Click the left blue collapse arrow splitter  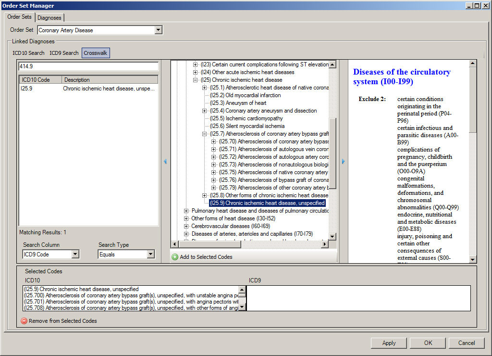[x=165, y=162]
